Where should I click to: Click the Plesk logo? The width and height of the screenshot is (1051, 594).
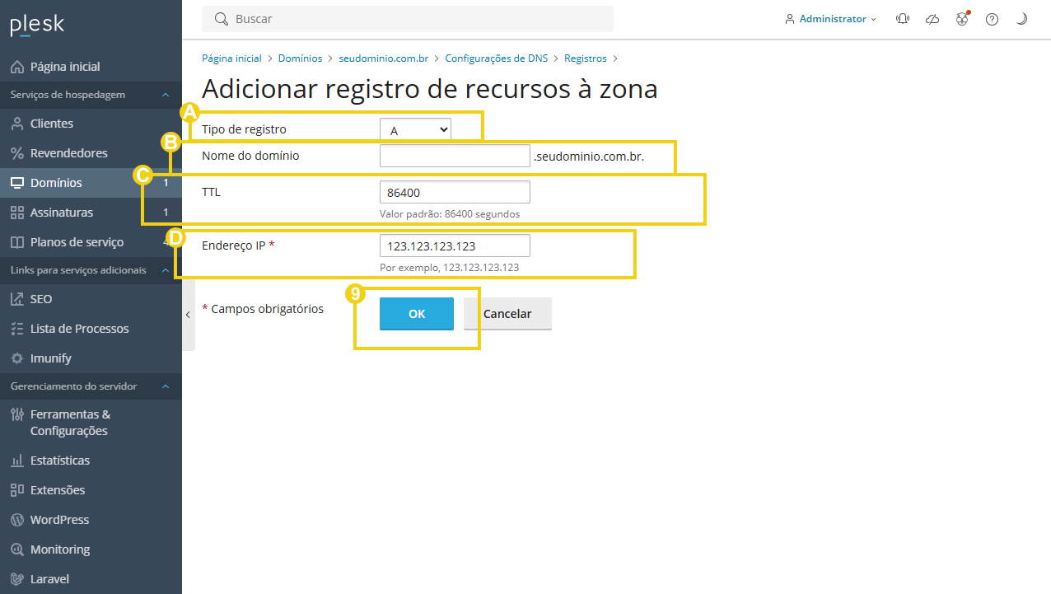[36, 25]
